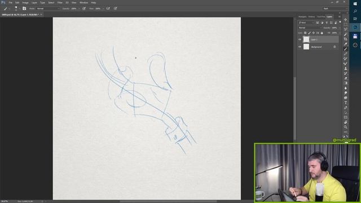
Task: Switch to the History panel tab
Action: click(x=311, y=17)
